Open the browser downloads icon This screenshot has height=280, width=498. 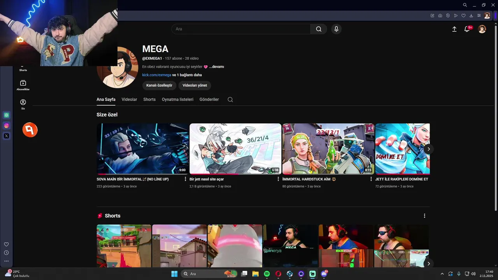pyautogui.click(x=471, y=16)
